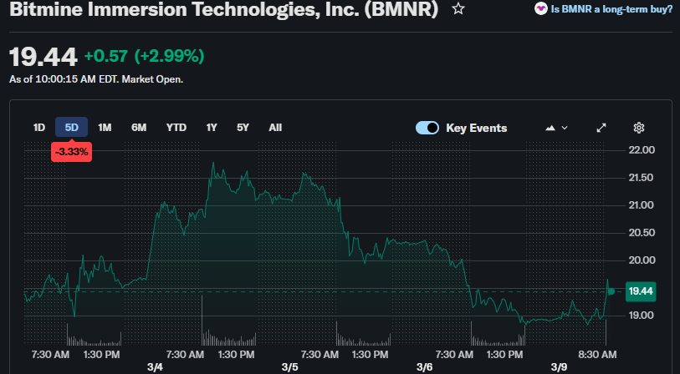Show All-time price history
This screenshot has height=374, width=680.
click(x=275, y=128)
